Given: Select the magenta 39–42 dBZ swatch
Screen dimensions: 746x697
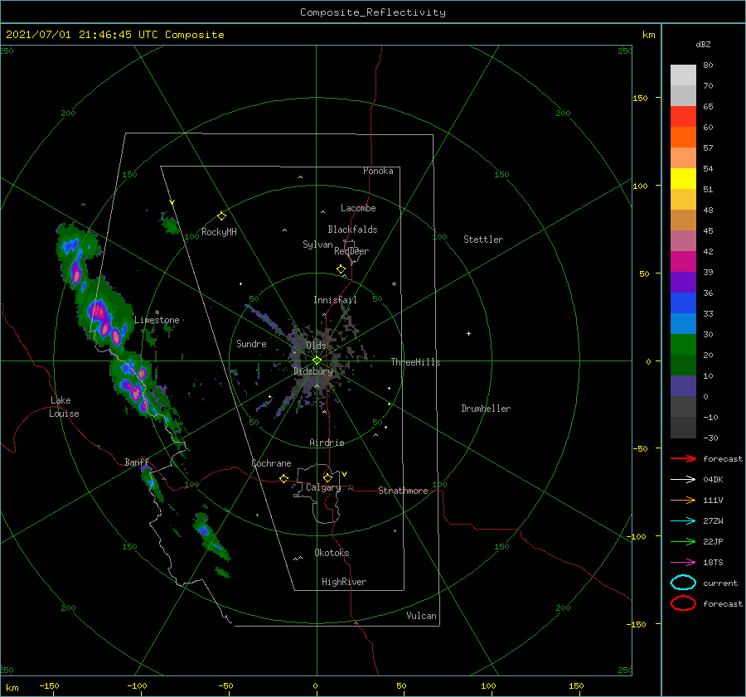Looking at the screenshot, I should (683, 262).
